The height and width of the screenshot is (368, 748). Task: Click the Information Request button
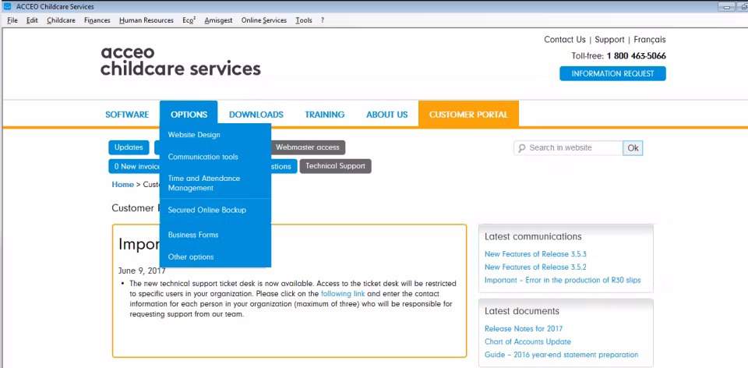pos(612,74)
